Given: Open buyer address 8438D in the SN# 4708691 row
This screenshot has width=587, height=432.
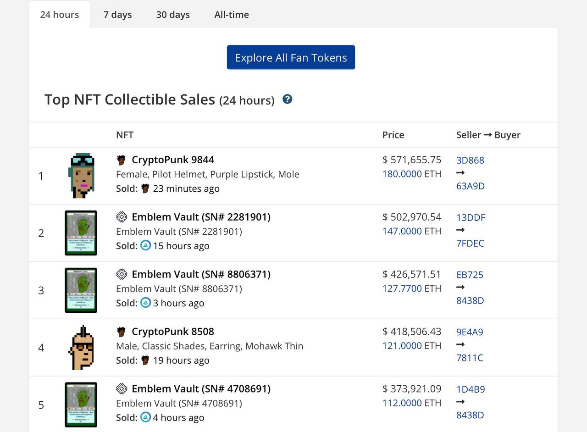Looking at the screenshot, I should point(470,415).
